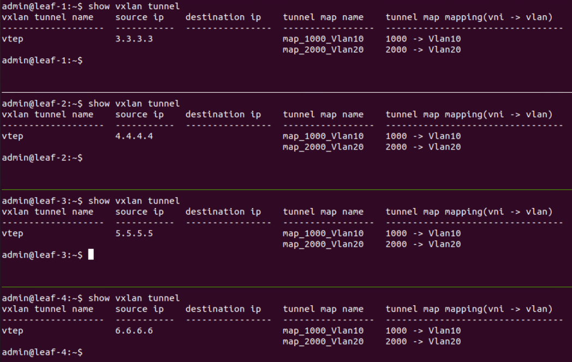Click map_1000_Vlan10 in the leaf-2 pane
The width and height of the screenshot is (572, 362).
click(x=323, y=137)
